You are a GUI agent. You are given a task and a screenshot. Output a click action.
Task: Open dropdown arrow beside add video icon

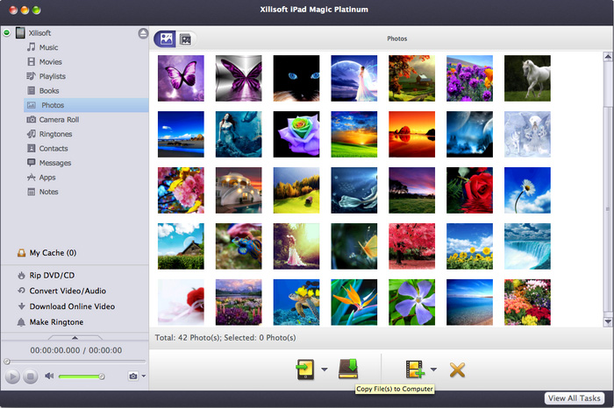coord(433,369)
